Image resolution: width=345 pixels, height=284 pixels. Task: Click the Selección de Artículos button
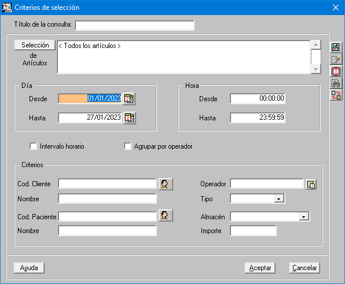[x=35, y=45]
